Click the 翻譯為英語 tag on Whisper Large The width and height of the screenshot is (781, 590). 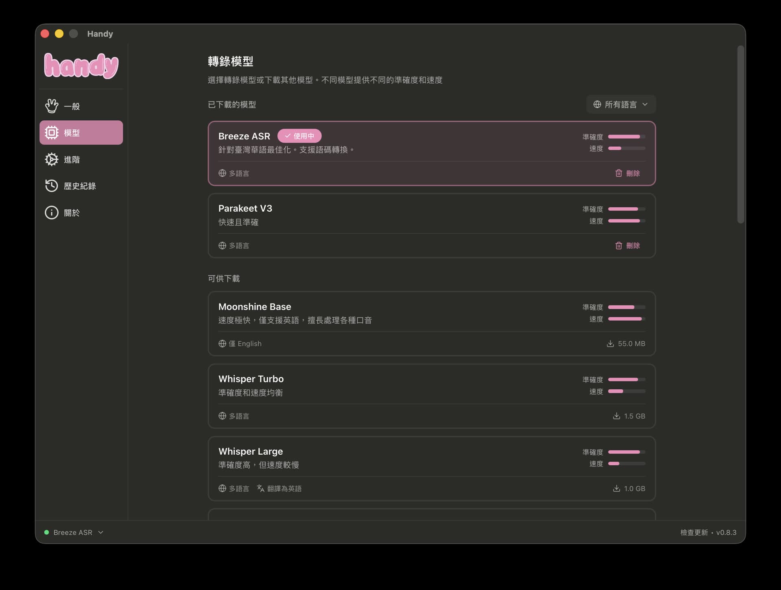point(279,488)
